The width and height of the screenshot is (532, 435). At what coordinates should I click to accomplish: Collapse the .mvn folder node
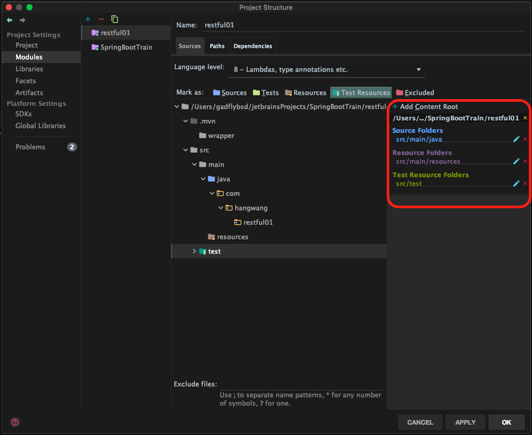point(186,121)
